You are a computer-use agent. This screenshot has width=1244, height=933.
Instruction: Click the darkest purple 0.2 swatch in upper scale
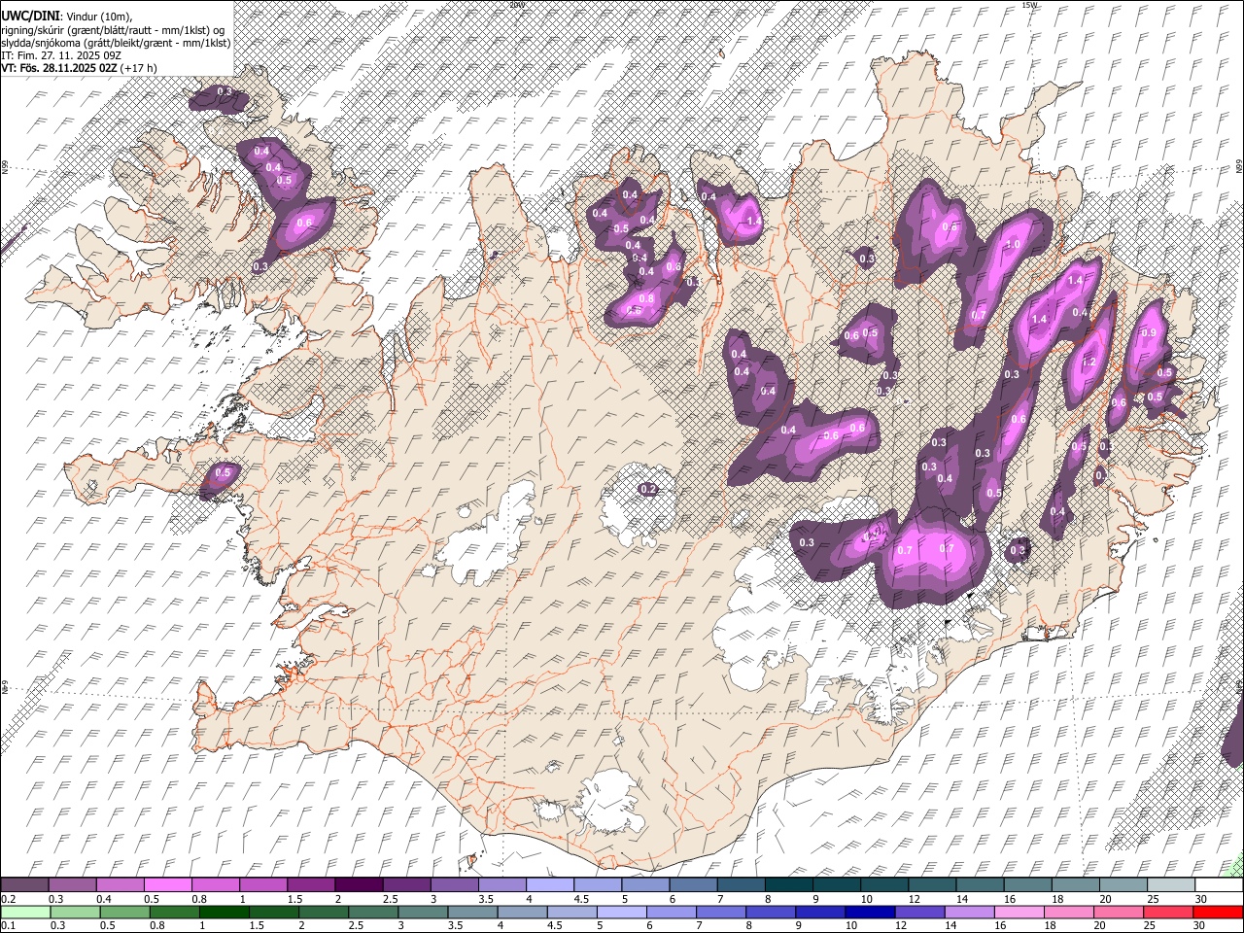(24, 885)
